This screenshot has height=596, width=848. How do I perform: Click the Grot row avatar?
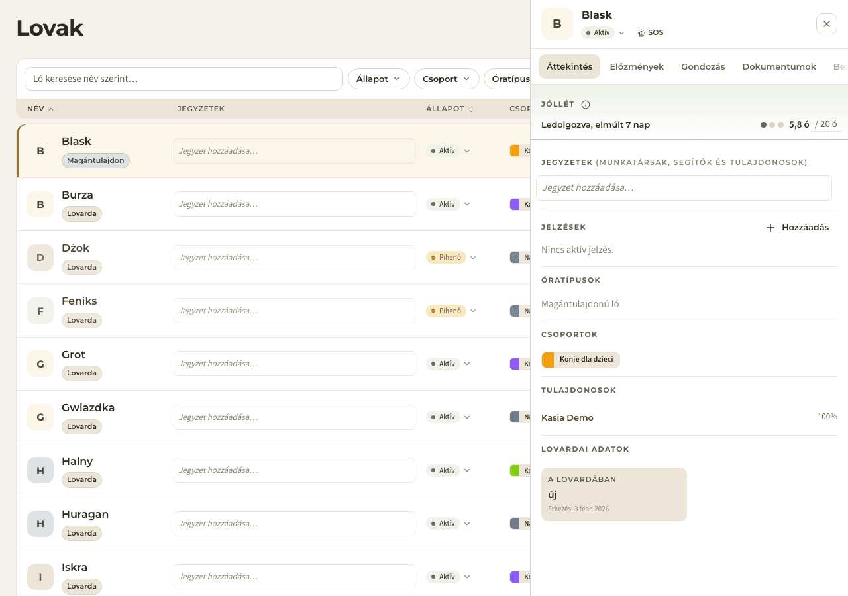click(40, 364)
